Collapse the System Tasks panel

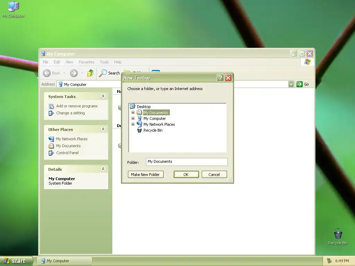tap(103, 96)
